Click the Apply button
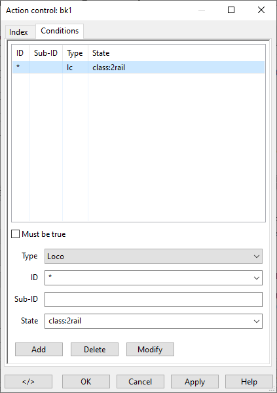Viewport: 277px width, 393px height. (194, 381)
